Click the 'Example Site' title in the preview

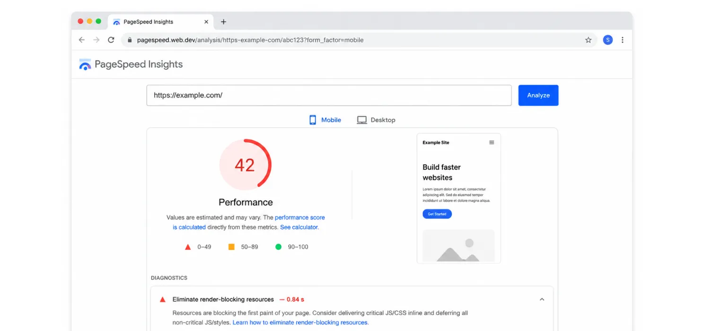(x=436, y=142)
